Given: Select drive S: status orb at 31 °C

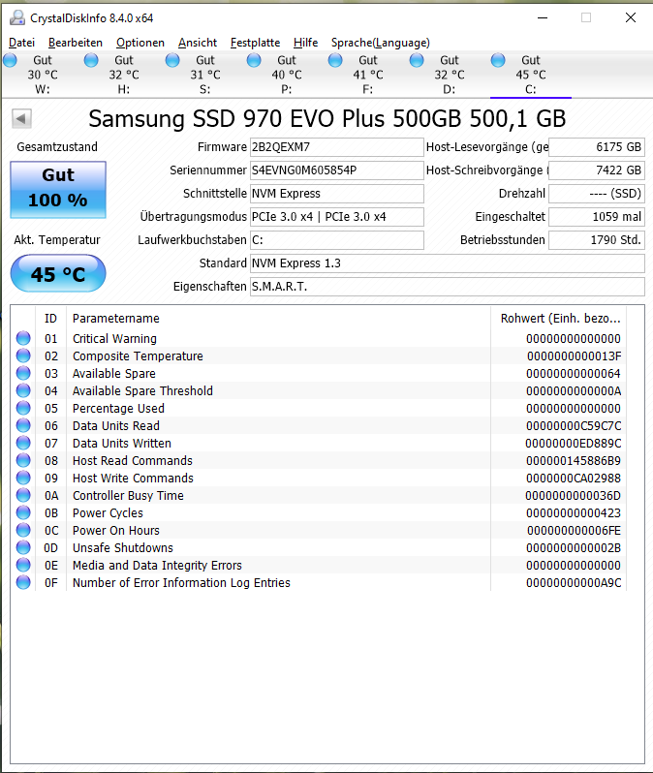Looking at the screenshot, I should [172, 61].
